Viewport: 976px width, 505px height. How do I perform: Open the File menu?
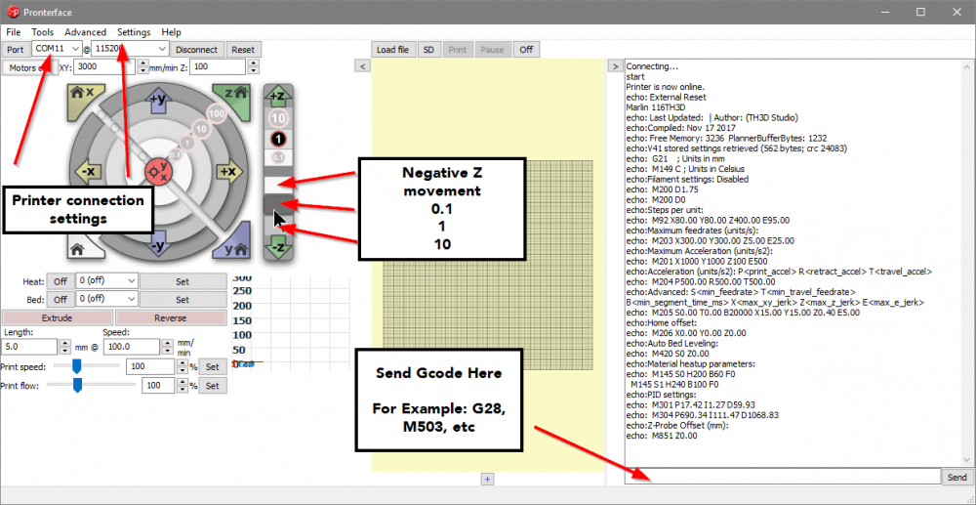pos(13,32)
